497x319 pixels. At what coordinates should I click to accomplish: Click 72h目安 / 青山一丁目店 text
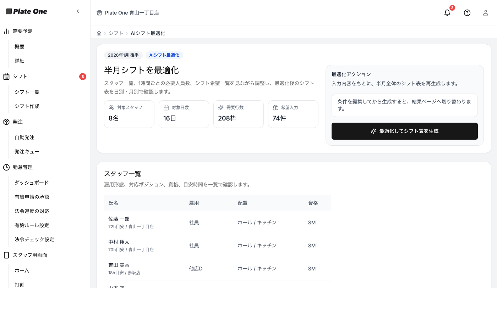[131, 227]
